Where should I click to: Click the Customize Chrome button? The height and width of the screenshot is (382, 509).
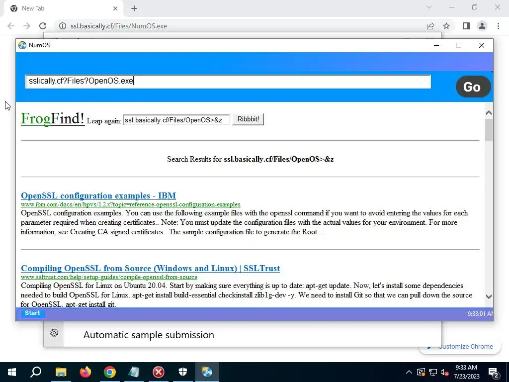460,347
